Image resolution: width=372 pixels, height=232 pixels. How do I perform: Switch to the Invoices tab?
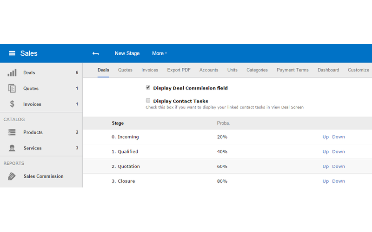[x=150, y=70]
